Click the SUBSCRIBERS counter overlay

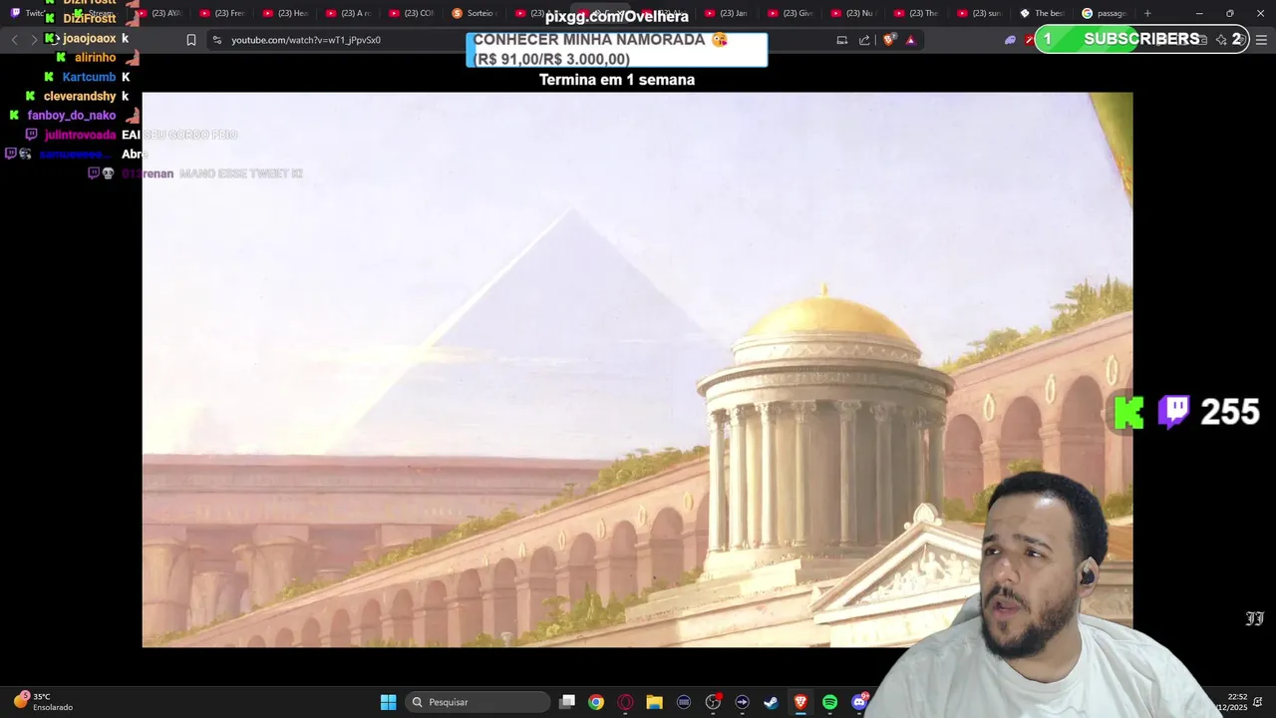coord(1141,39)
